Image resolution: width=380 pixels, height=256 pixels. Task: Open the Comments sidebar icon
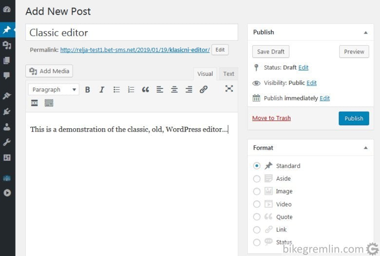click(7, 76)
